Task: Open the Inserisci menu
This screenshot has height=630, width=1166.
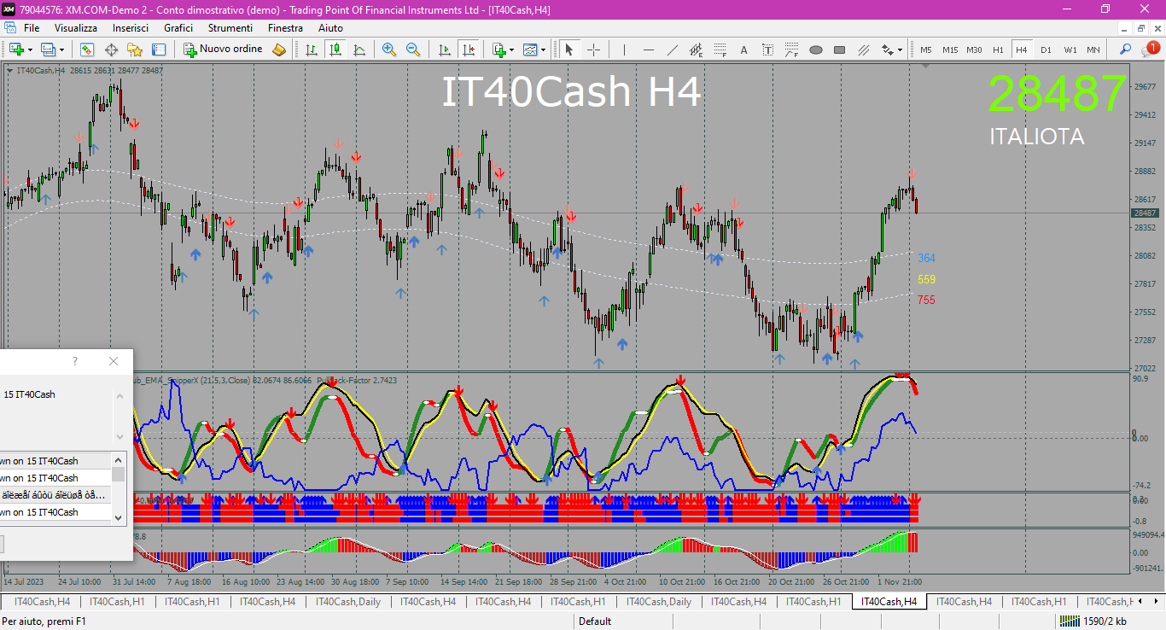Action: [x=131, y=28]
